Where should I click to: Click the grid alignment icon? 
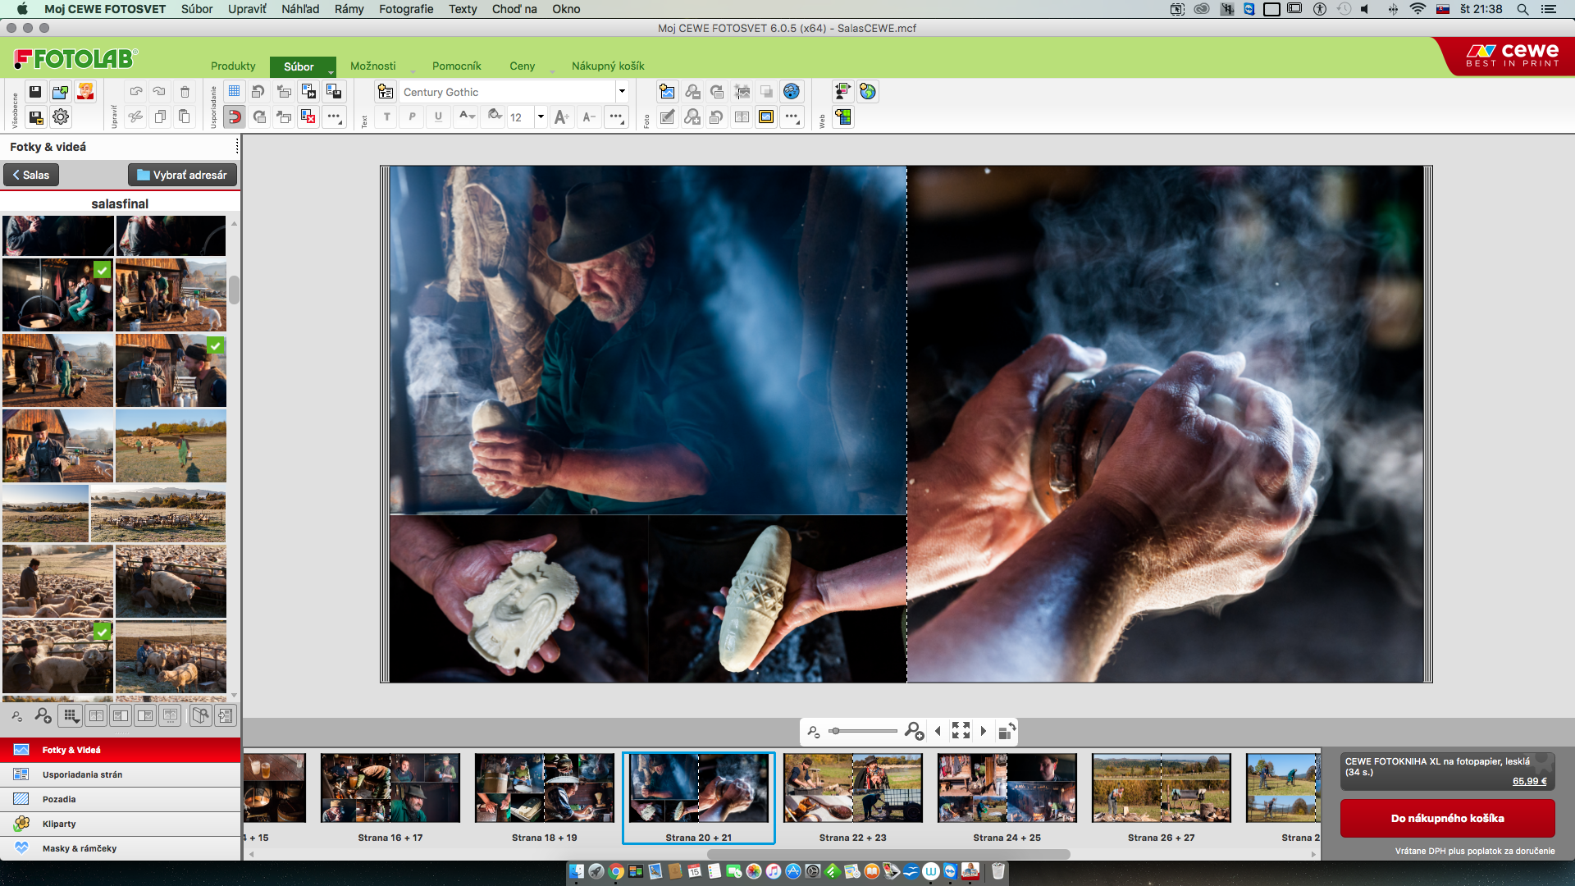(x=235, y=92)
